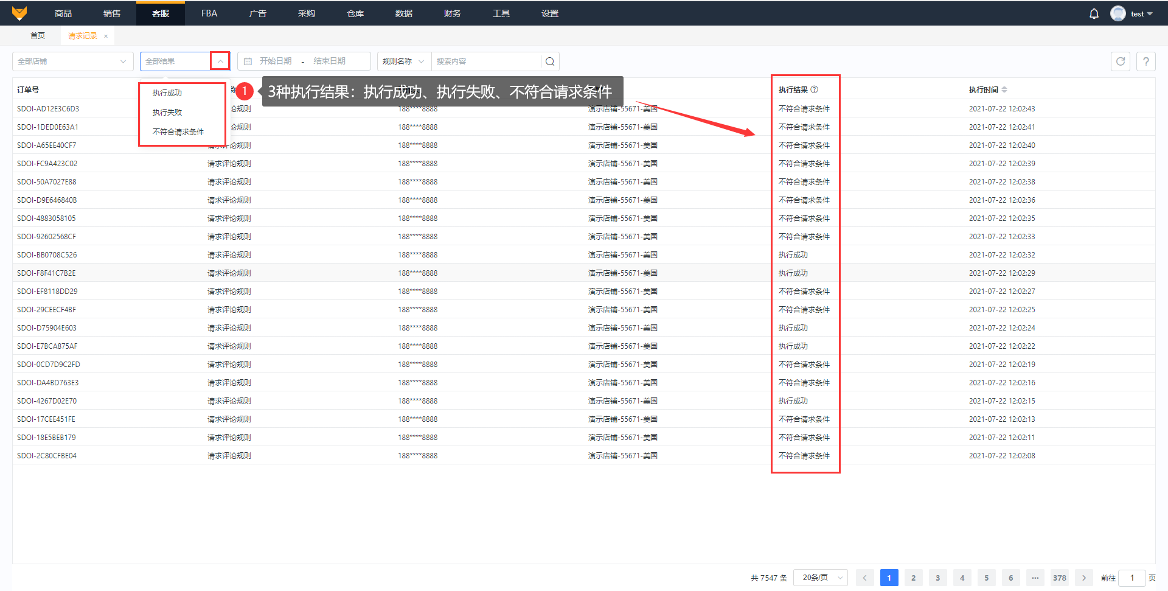
Task: Go to page 2
Action: click(913, 578)
